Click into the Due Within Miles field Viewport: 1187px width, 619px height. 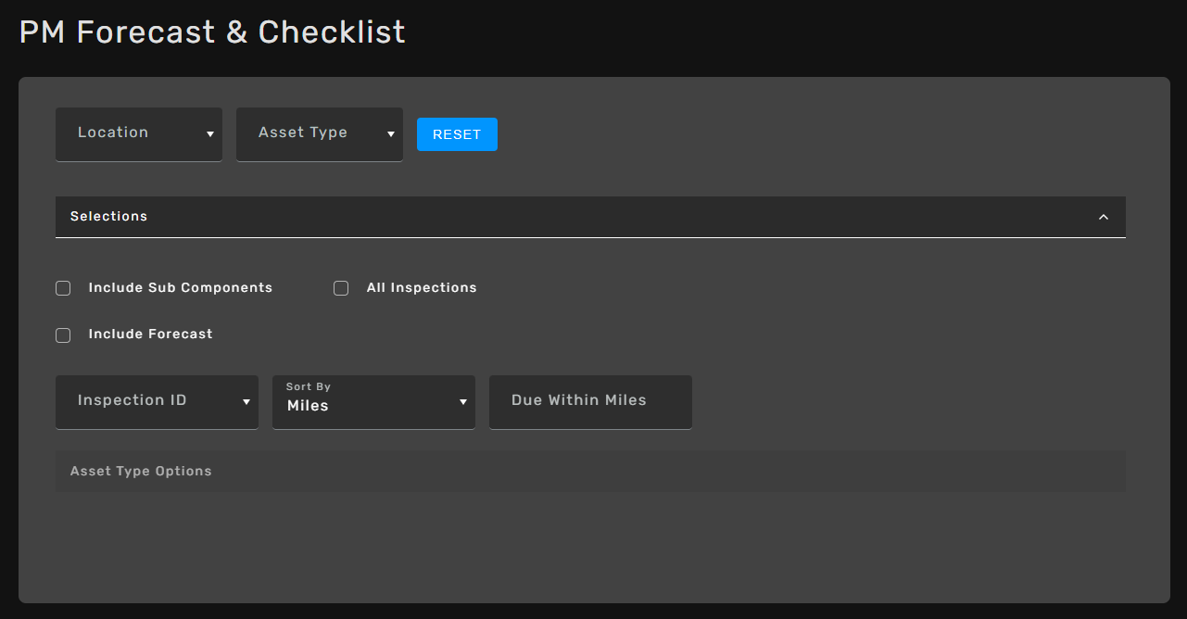point(590,401)
